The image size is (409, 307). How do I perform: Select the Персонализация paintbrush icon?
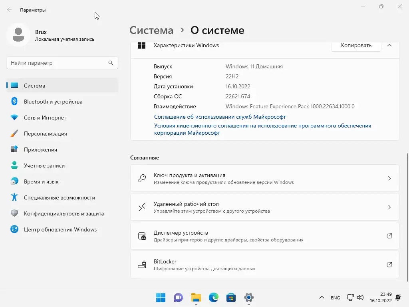(14, 134)
